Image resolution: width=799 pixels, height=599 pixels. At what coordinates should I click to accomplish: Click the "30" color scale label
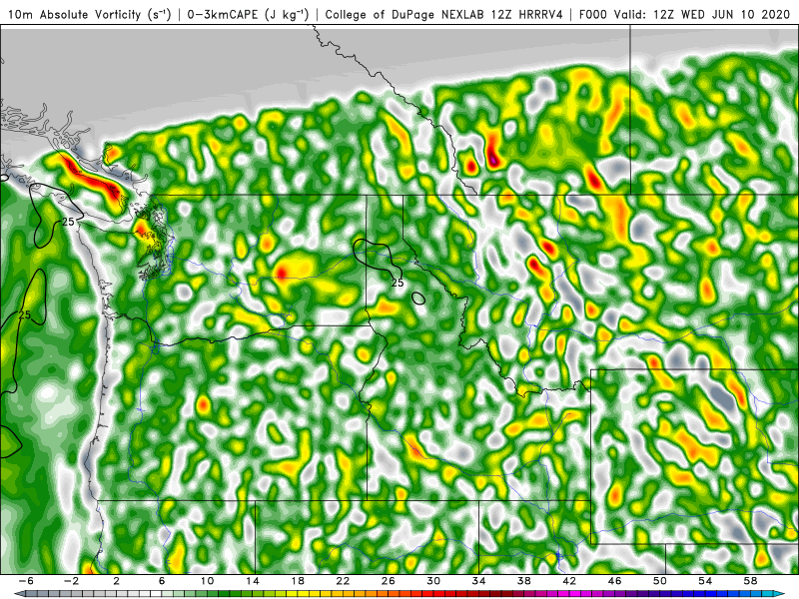point(433,581)
